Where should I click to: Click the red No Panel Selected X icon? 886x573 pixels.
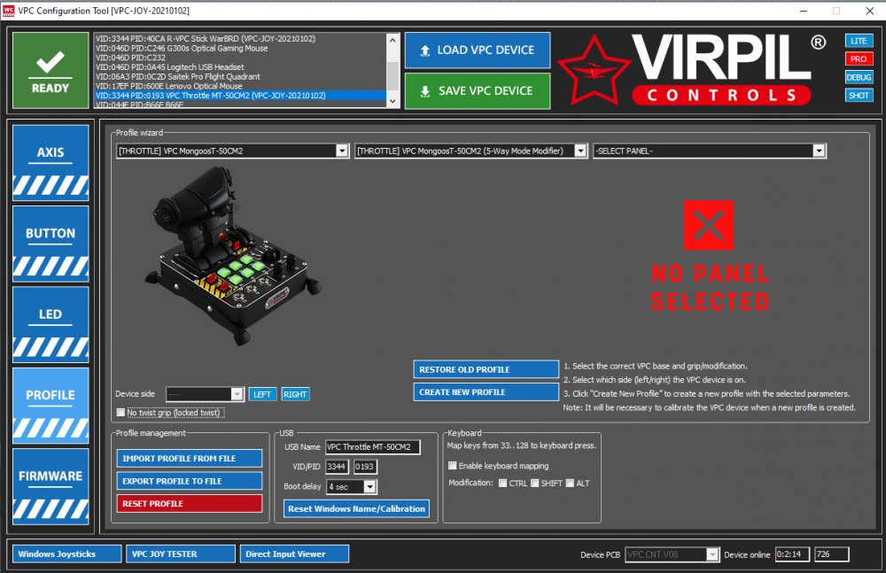(709, 225)
